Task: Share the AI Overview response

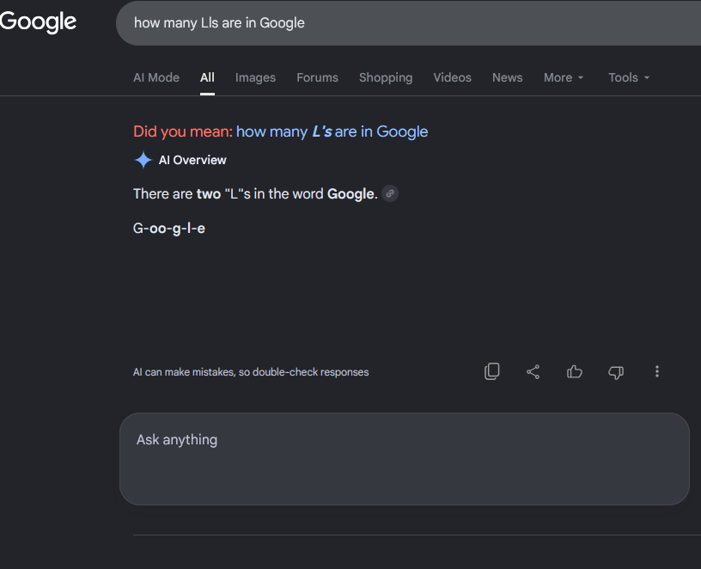Action: [x=533, y=371]
